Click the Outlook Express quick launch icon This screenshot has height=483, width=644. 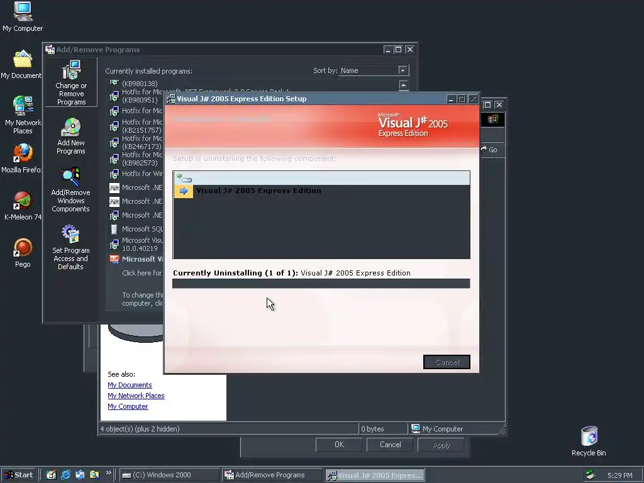click(80, 475)
